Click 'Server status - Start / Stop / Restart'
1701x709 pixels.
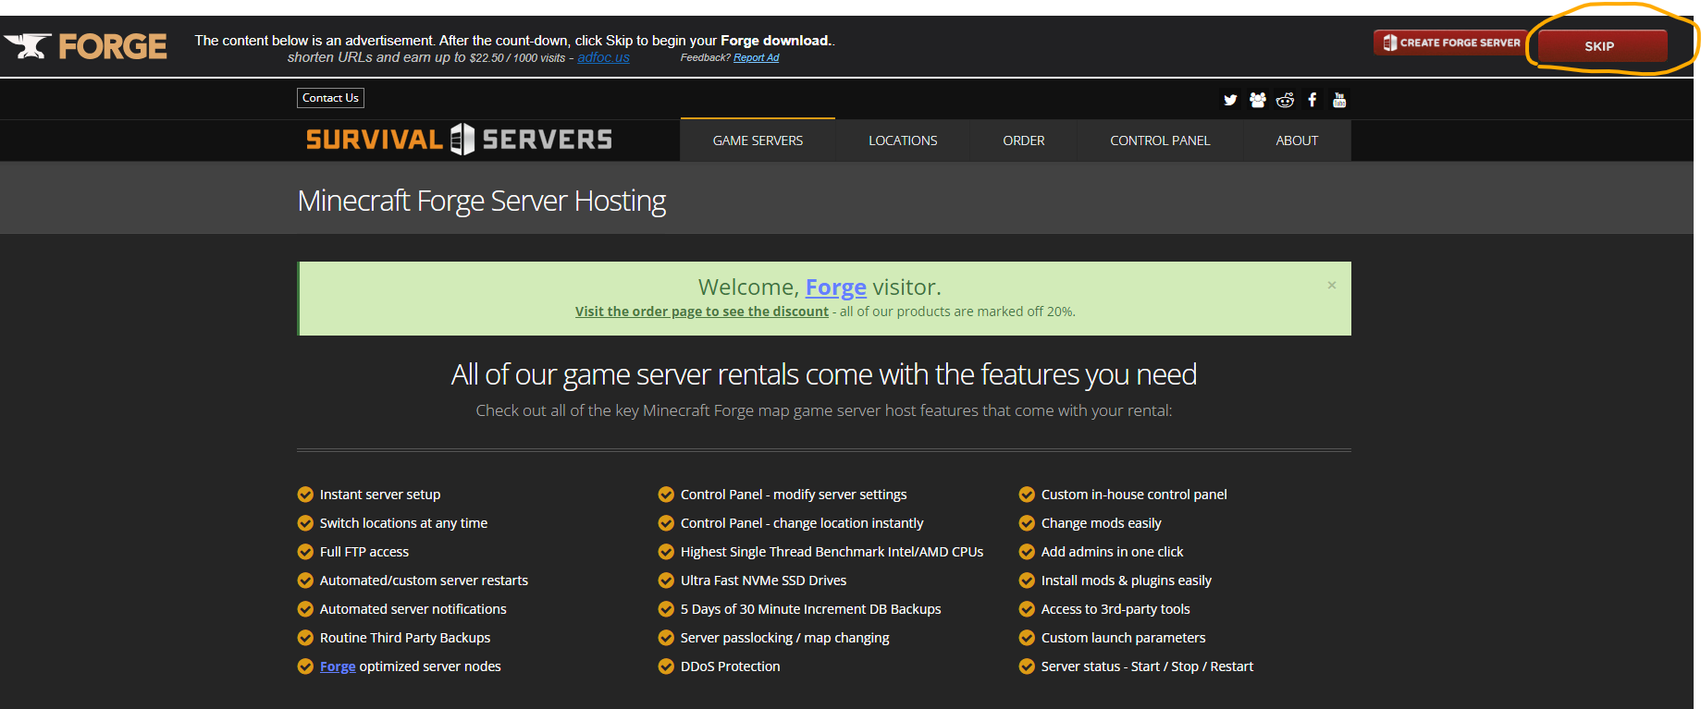point(1147,666)
